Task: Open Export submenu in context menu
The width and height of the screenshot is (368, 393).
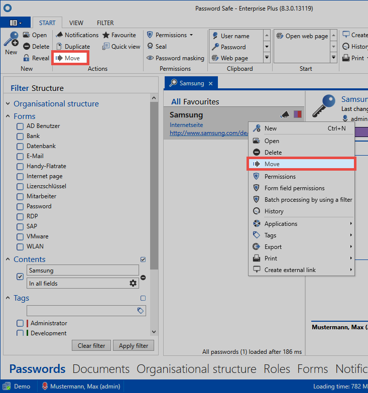Action: (302, 246)
